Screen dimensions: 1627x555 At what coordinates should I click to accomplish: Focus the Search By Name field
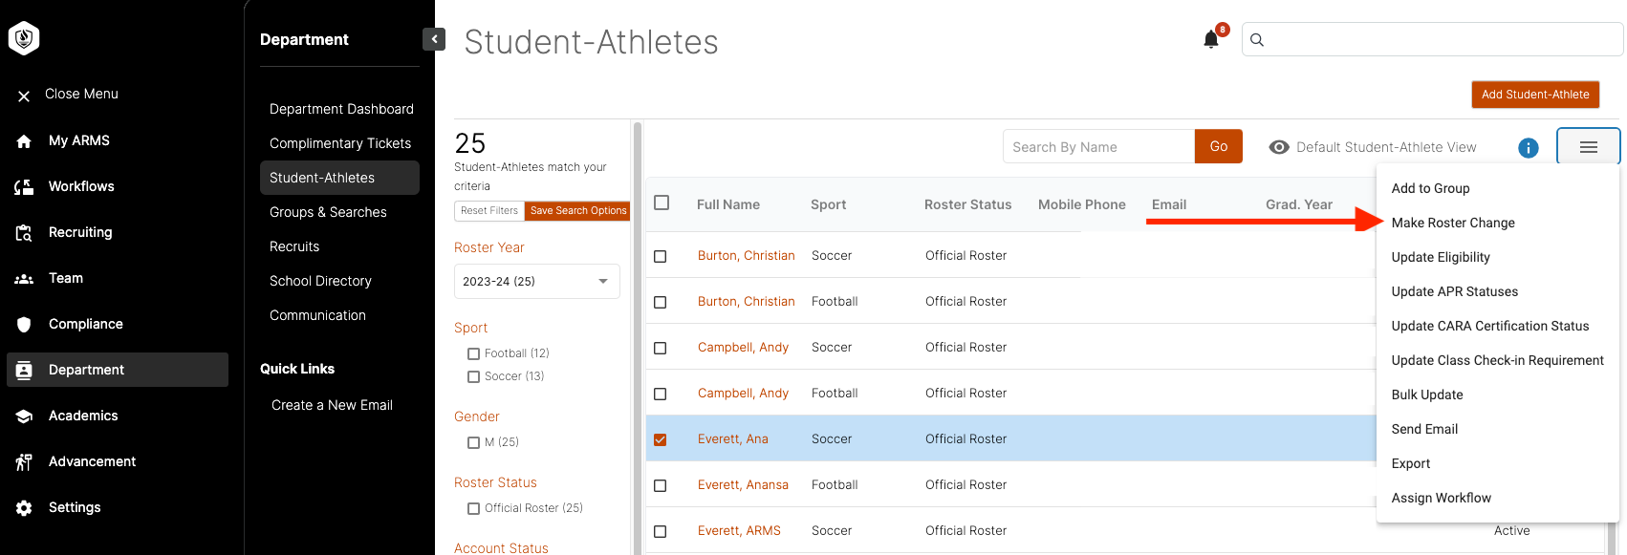tap(1098, 146)
